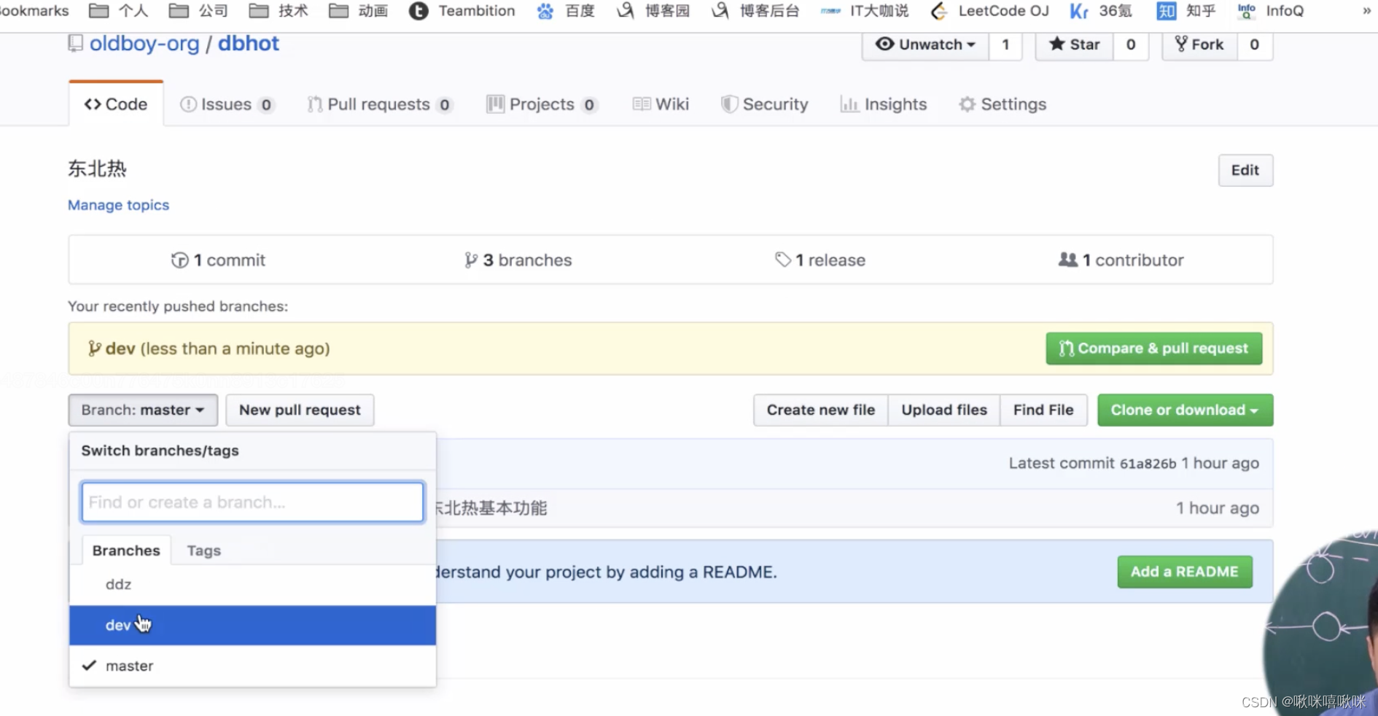This screenshot has height=716, width=1378.
Task: Open the 1 contributor link
Action: pos(1121,260)
